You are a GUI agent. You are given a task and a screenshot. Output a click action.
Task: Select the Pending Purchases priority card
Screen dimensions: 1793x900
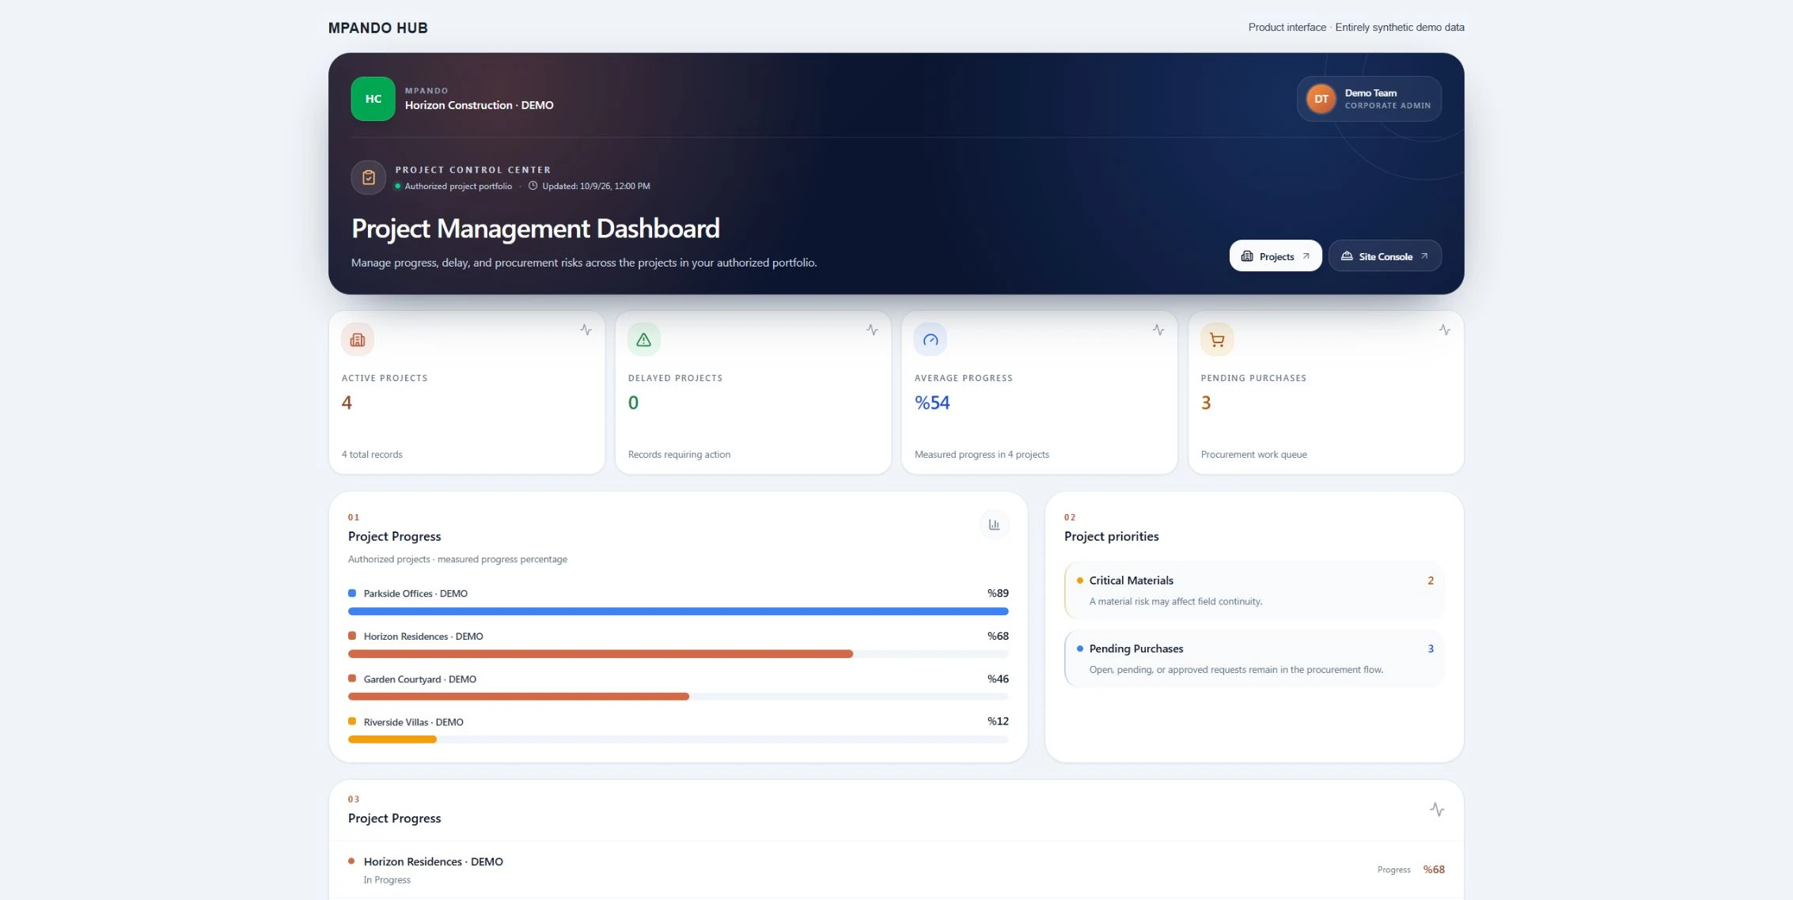[1254, 658]
